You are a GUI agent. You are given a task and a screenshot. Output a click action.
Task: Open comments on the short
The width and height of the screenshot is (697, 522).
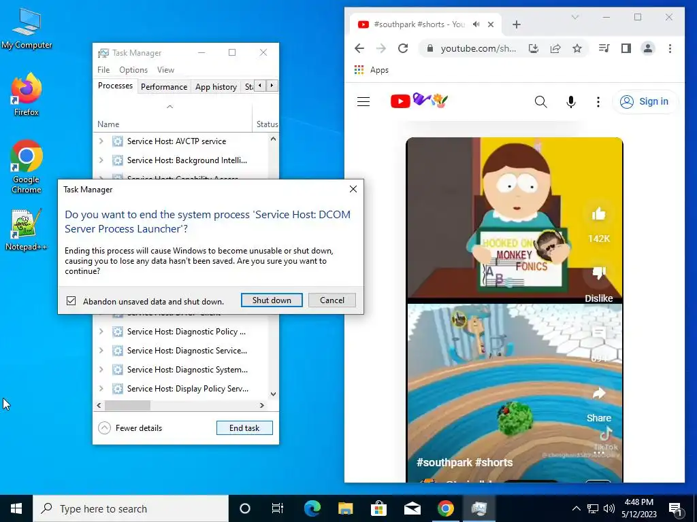[x=599, y=333]
